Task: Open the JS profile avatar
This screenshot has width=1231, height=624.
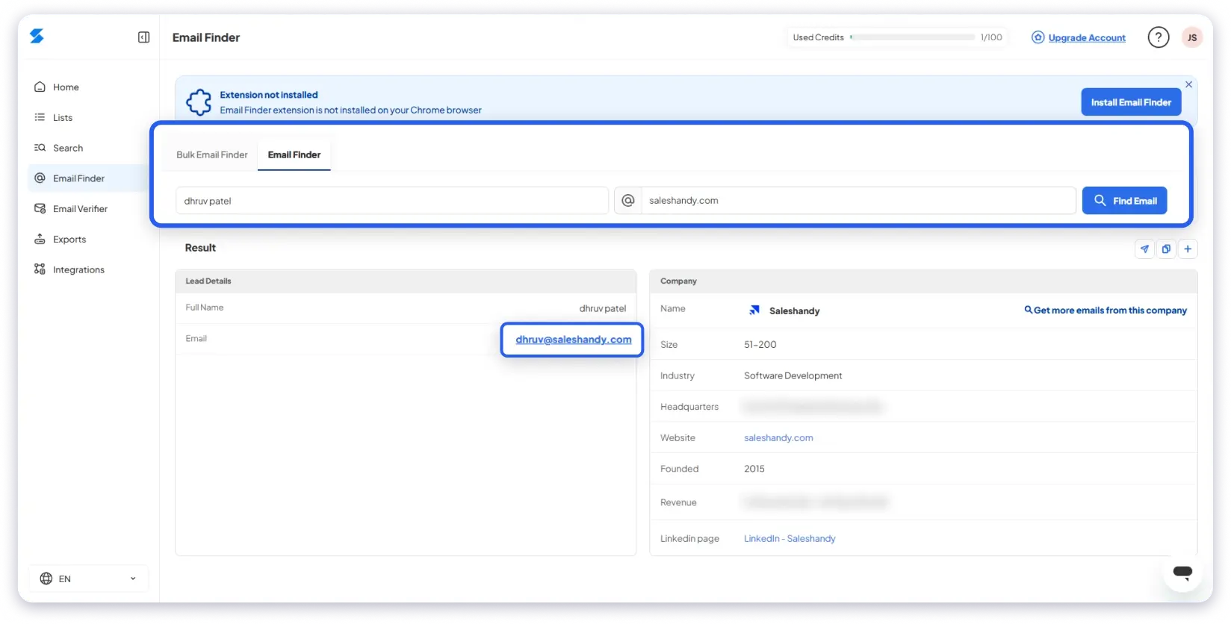Action: tap(1191, 37)
